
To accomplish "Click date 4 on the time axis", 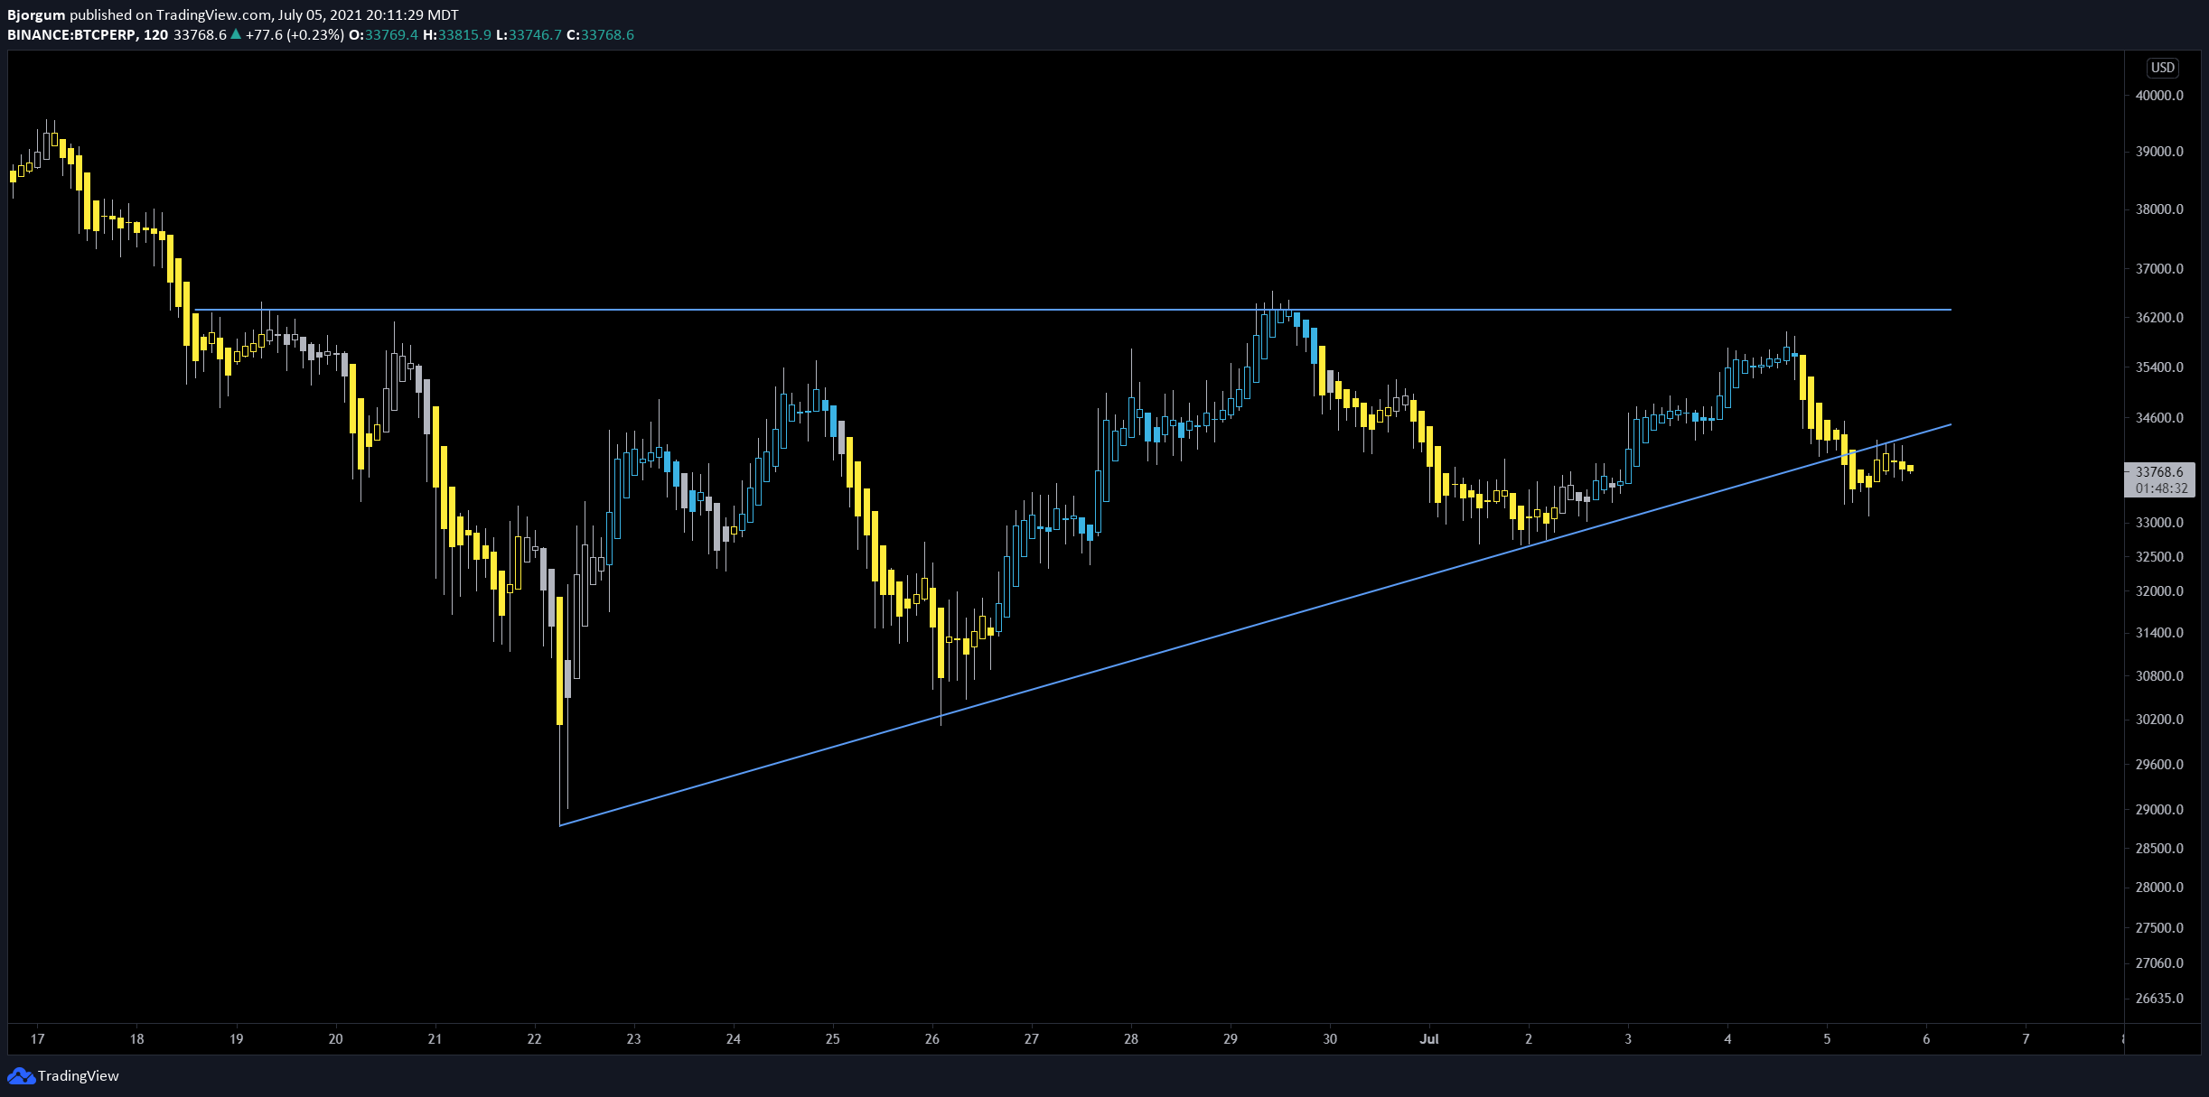I will 1727,1039.
